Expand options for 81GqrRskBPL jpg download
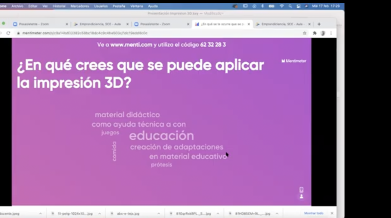The height and width of the screenshot is (218, 391). [x=218, y=213]
